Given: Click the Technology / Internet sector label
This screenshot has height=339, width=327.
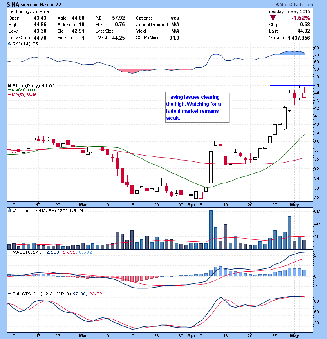Looking at the screenshot, I should [x=29, y=11].
